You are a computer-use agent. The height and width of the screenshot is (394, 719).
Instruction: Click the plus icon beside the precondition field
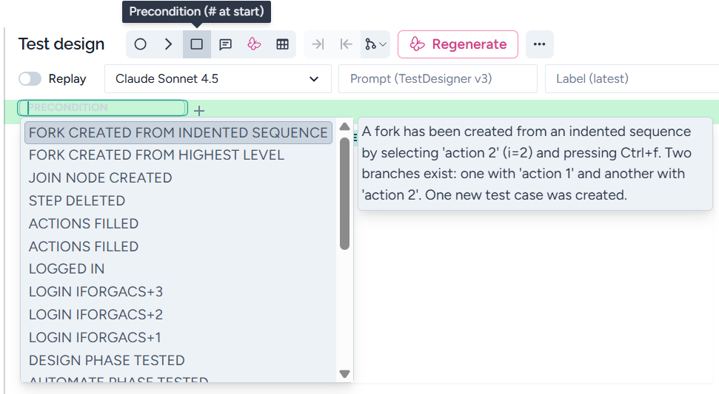coord(198,111)
